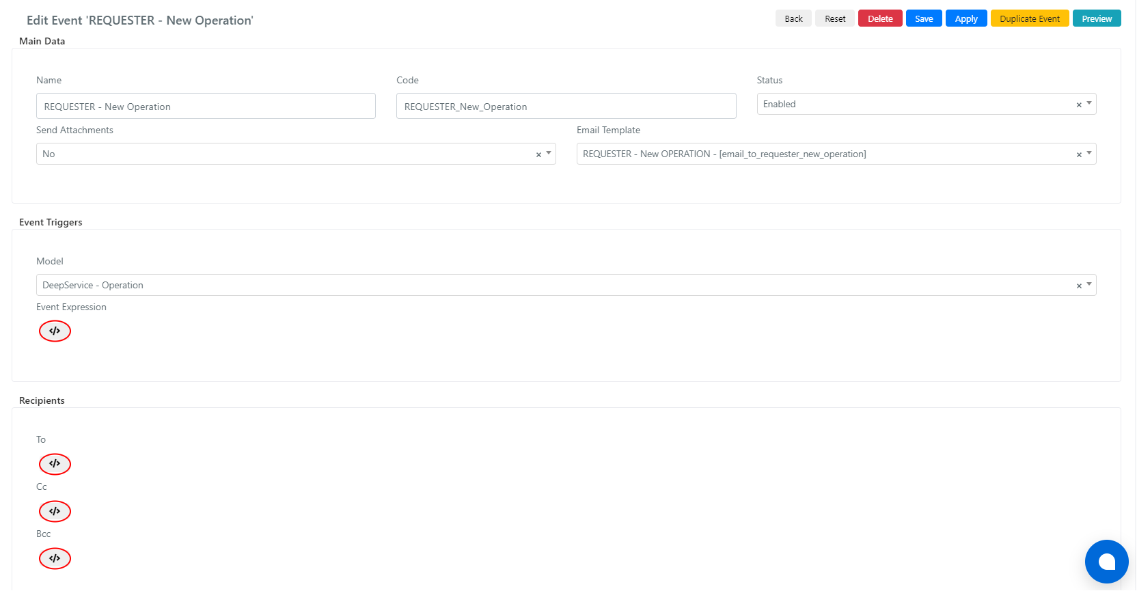Open the Bcc recipients code editor icon
1137x591 pixels.
point(55,558)
